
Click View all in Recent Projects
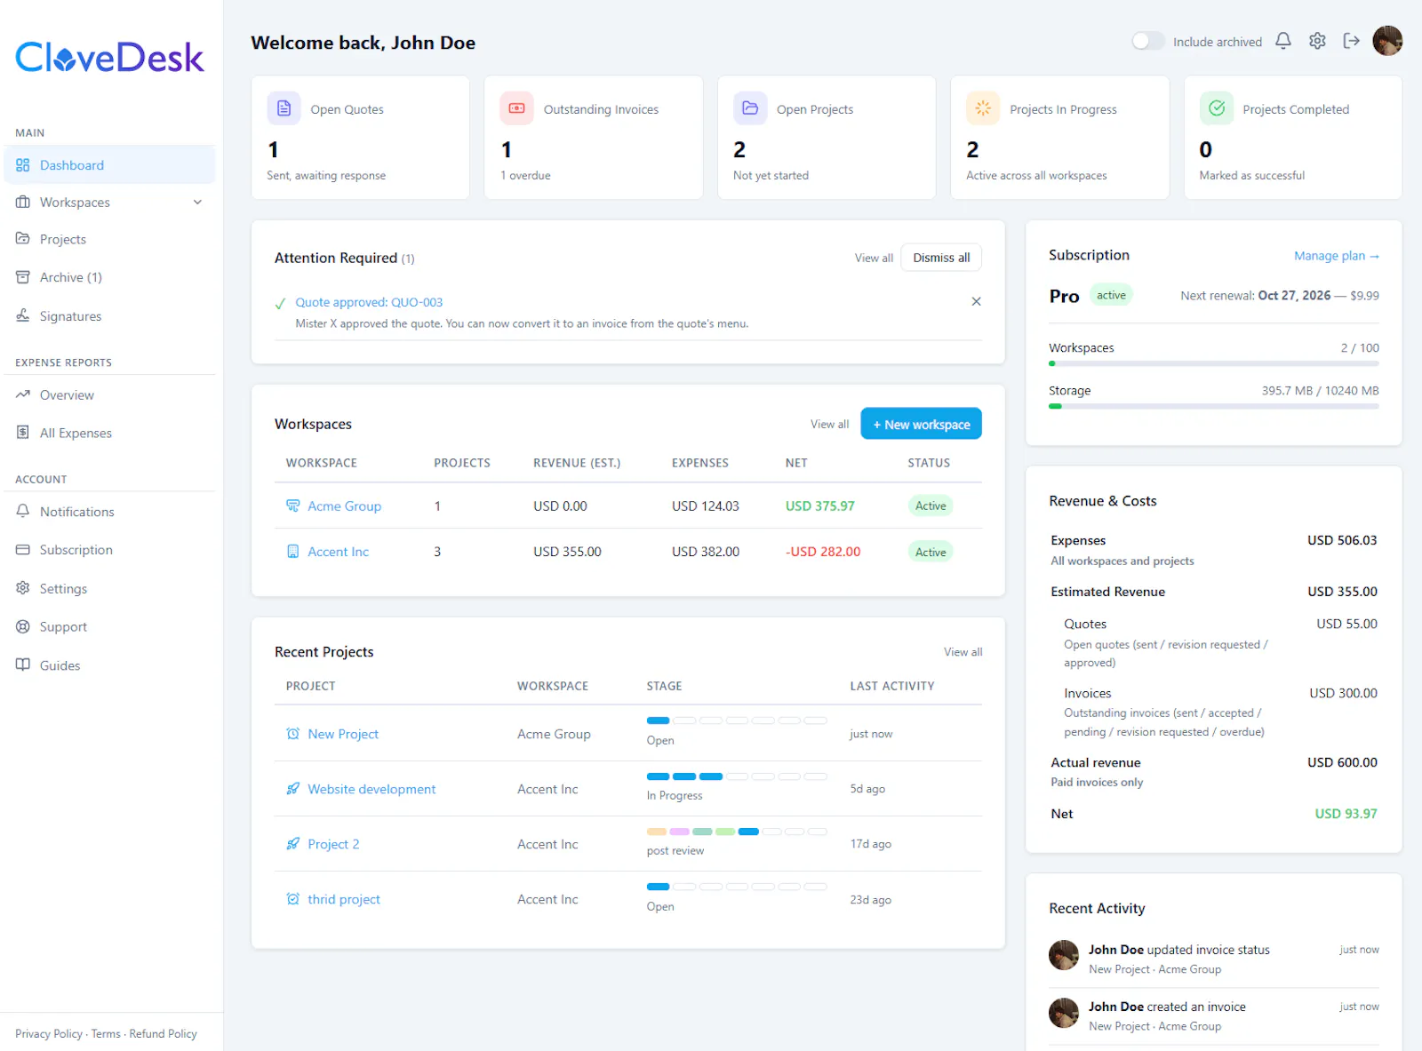click(x=963, y=652)
